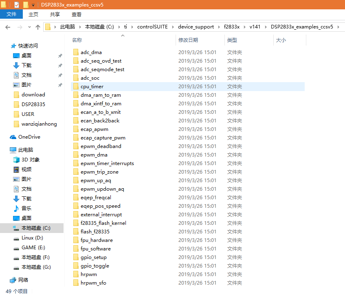
Task: Select 本地磁盘 (F:) drive icon
Action: (x=16, y=258)
